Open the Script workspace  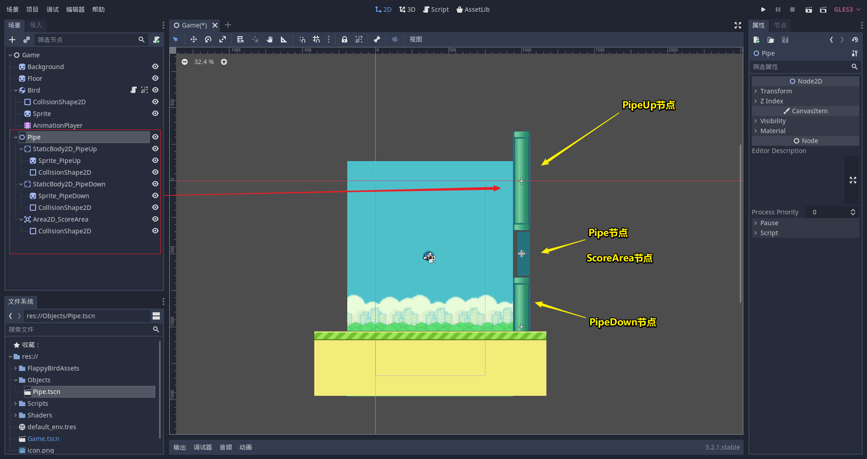(x=436, y=9)
